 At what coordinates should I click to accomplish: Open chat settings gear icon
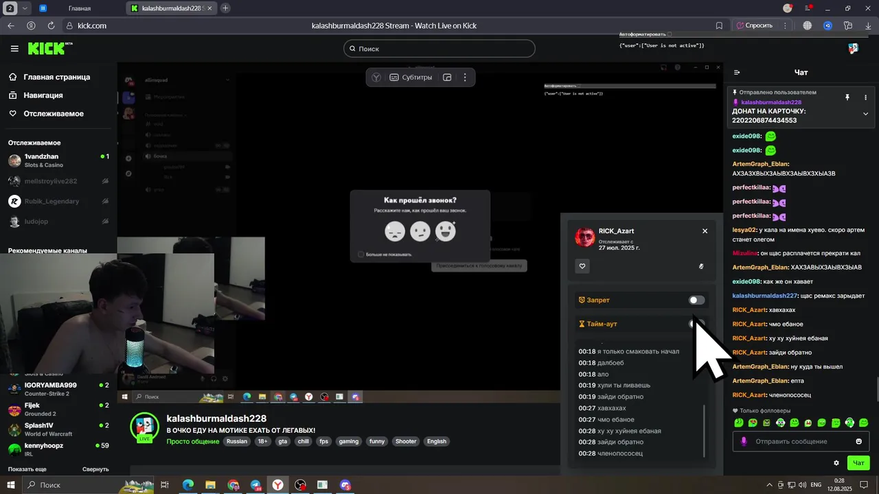836,463
